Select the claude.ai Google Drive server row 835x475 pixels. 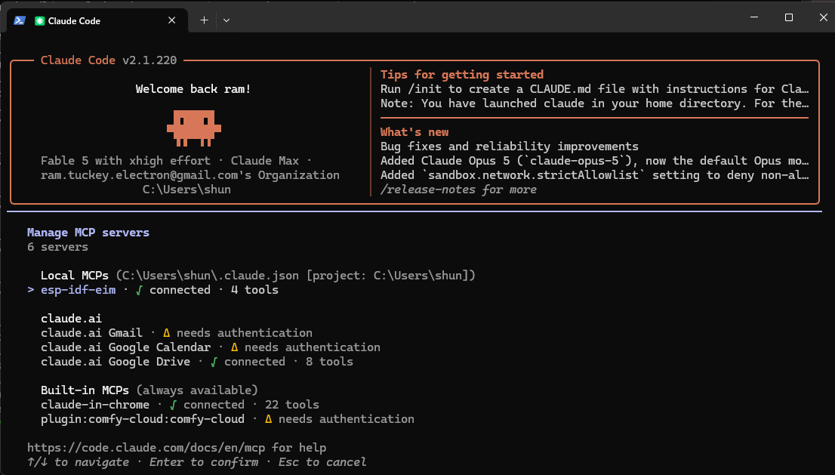pos(196,362)
